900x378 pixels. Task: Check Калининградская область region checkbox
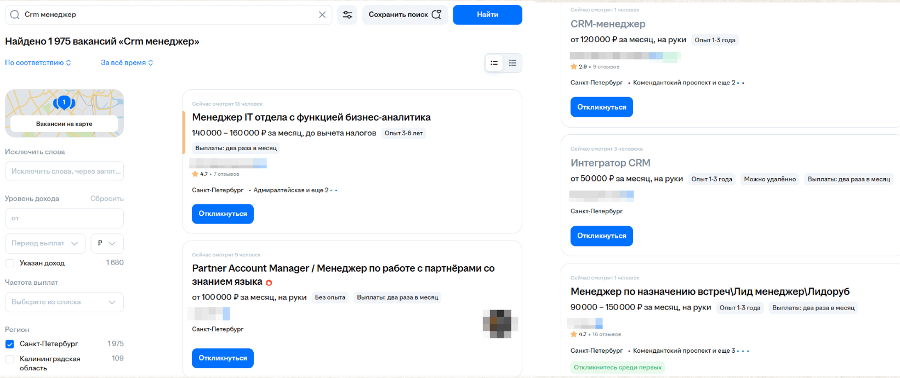[10, 359]
